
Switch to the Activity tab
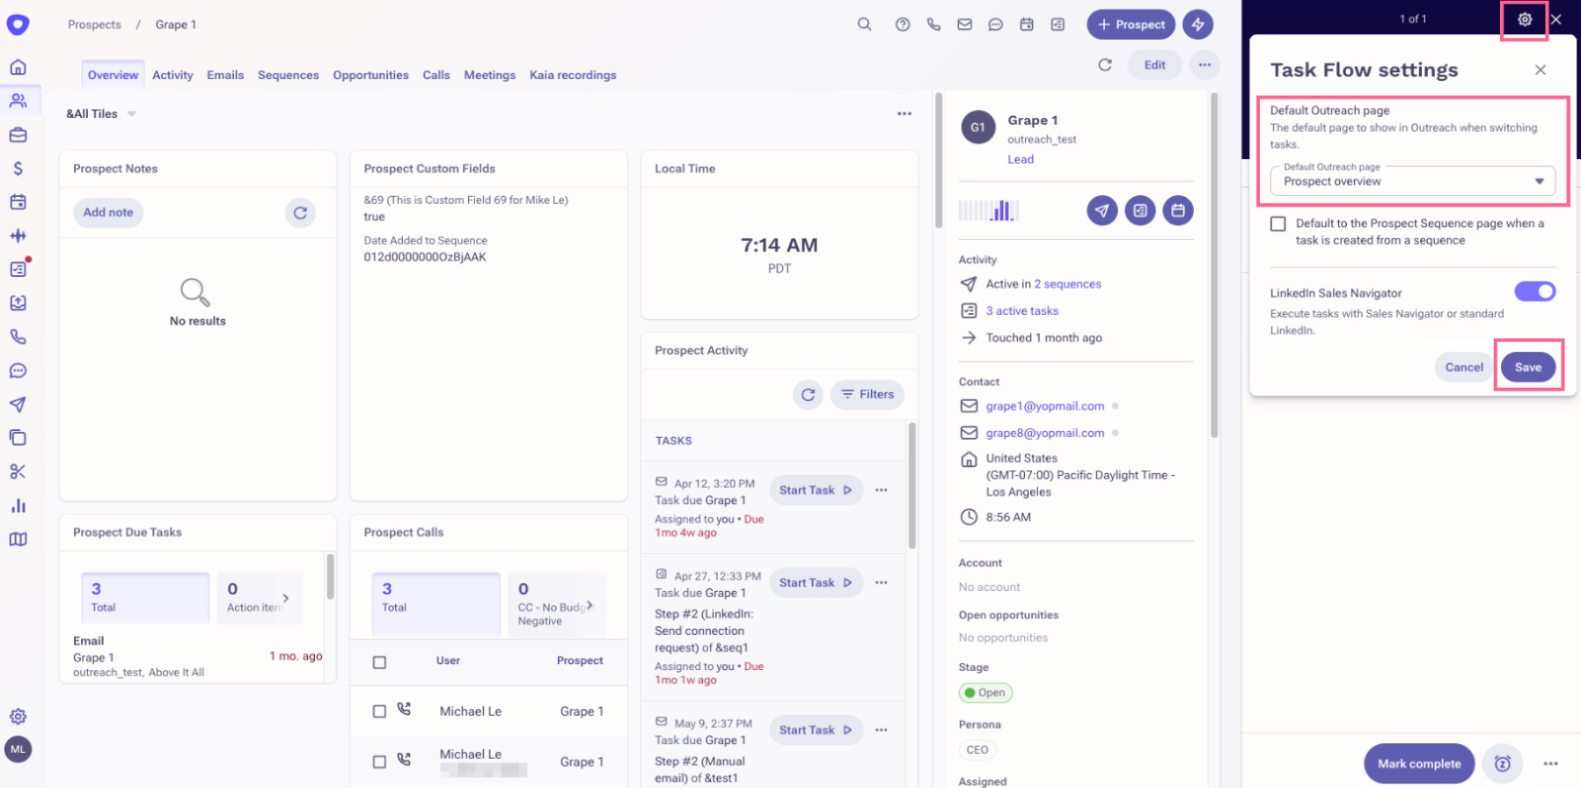[x=172, y=75]
